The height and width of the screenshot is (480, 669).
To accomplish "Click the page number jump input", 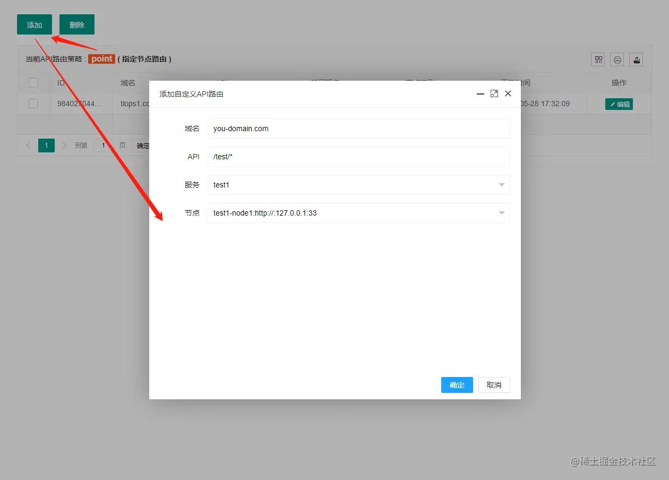I will click(x=104, y=145).
